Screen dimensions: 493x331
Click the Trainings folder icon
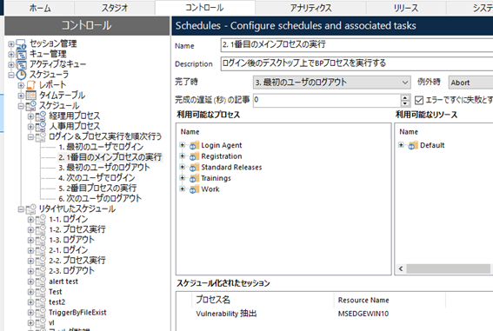point(194,178)
